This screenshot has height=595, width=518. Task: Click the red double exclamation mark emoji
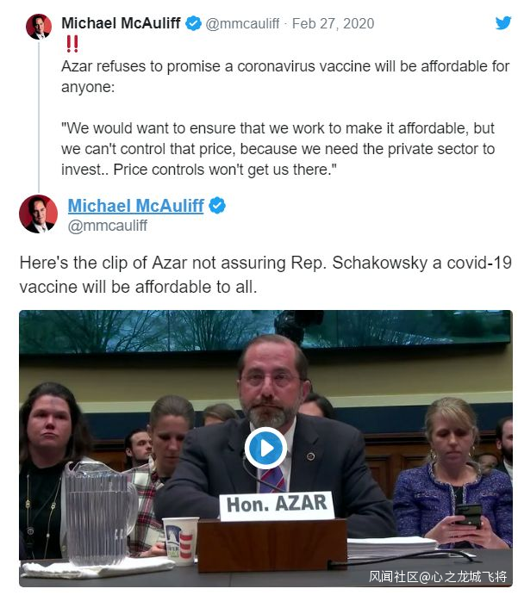(72, 44)
